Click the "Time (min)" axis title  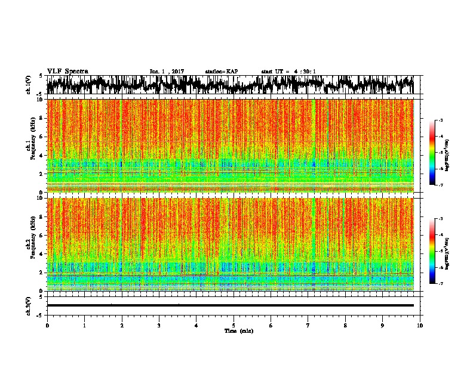point(239,331)
